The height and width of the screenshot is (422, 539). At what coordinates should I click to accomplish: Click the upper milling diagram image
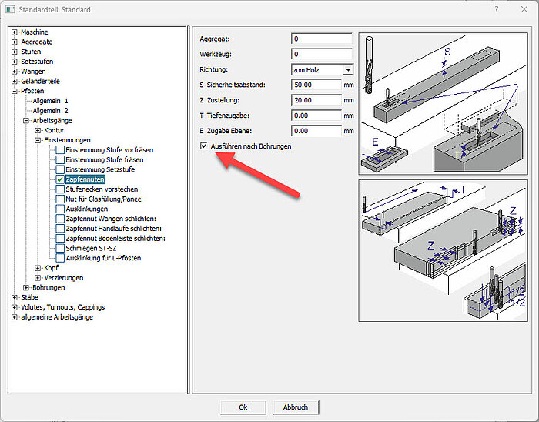tap(443, 104)
